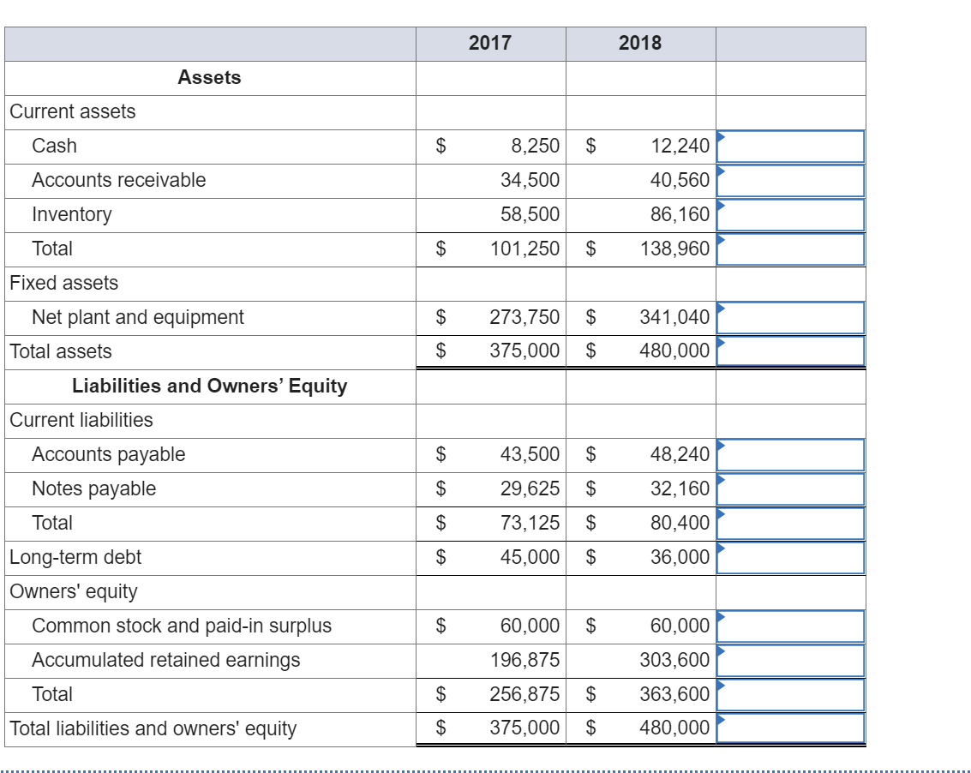Click the Accumulated retained earnings input field
This screenshot has height=773, width=971.
pyautogui.click(x=790, y=660)
